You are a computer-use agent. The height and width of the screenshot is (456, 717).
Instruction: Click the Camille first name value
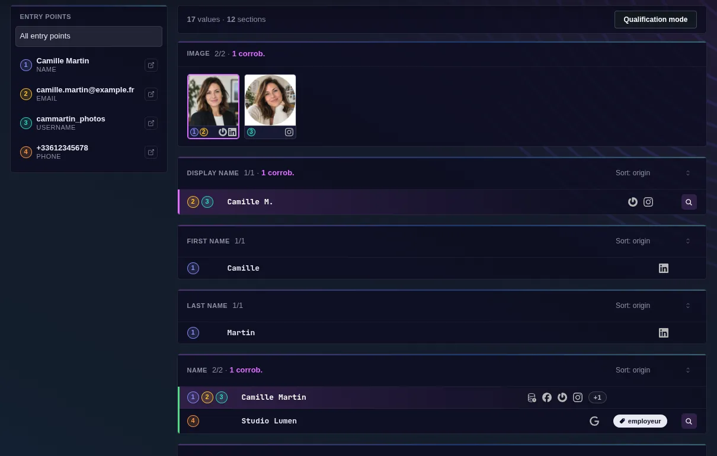(x=244, y=268)
